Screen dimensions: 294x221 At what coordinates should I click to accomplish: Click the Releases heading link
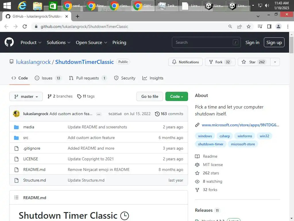[x=204, y=210]
